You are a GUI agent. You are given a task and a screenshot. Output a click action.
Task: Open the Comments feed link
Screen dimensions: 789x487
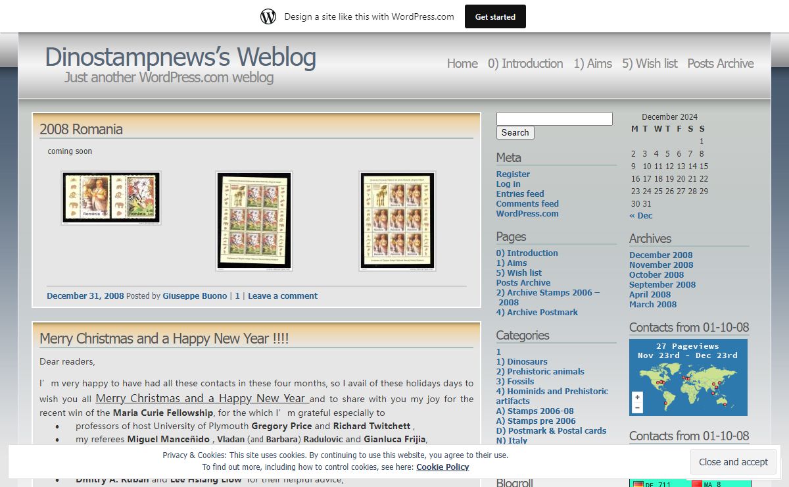(527, 204)
